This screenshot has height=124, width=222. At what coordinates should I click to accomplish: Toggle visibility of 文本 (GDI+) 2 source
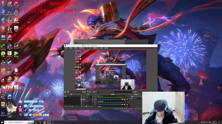[93, 103]
